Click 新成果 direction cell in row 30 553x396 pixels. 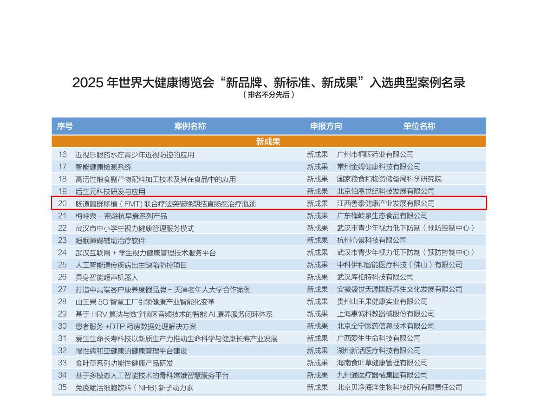(318, 326)
